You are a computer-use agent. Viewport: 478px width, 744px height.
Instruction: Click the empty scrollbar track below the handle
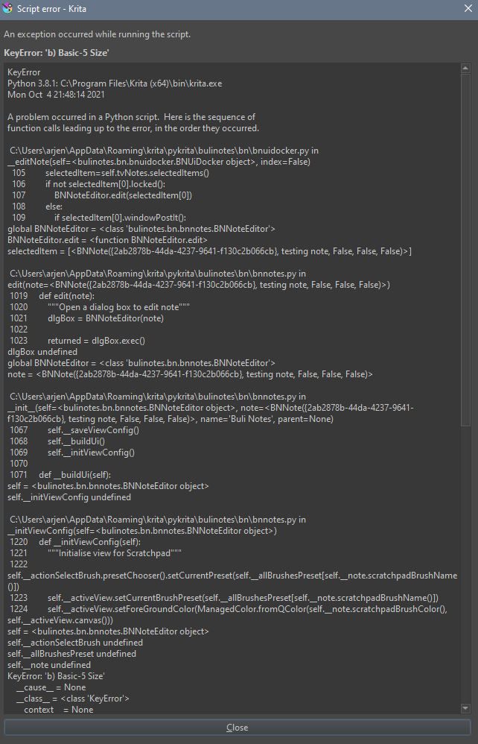point(465,564)
